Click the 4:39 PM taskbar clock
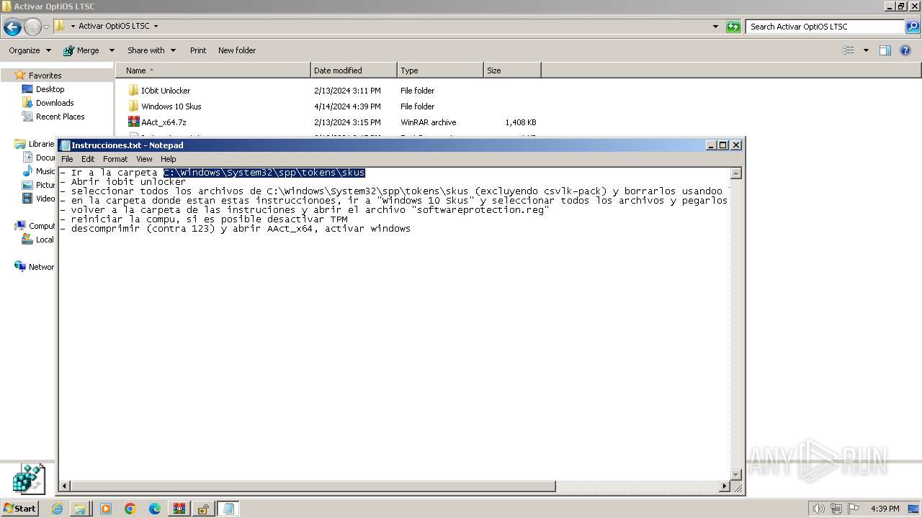Viewport: 922px width, 518px height. (885, 509)
